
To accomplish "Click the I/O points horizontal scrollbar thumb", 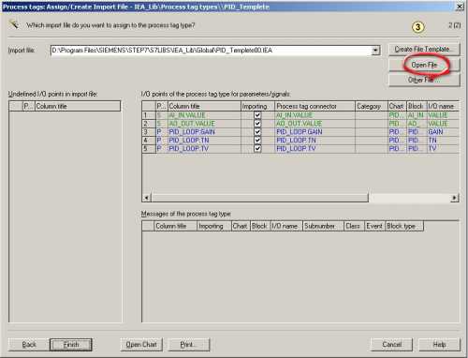I will pos(259,198).
